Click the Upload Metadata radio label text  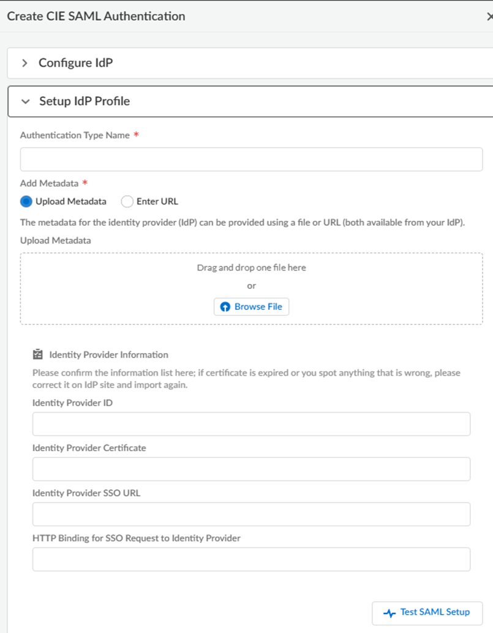point(71,201)
